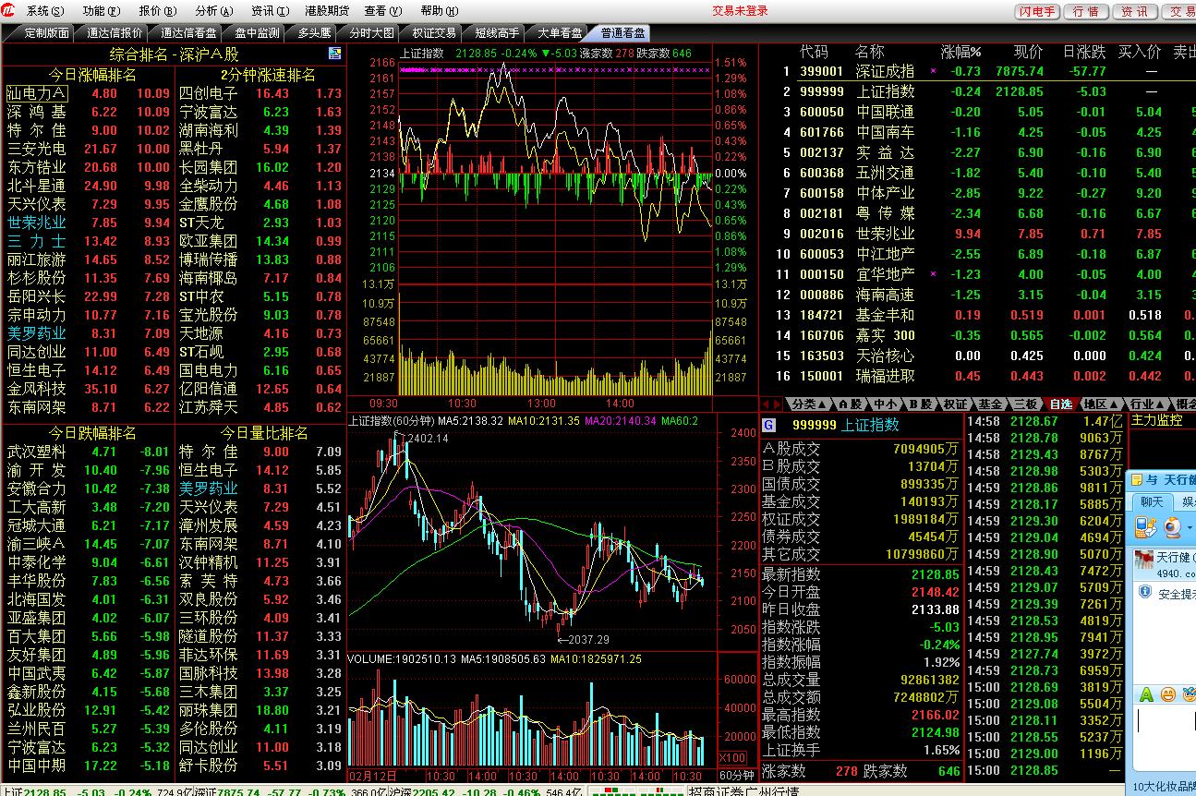This screenshot has width=1196, height=796.
Task: Open the 系统(S) menu
Action: 44,11
